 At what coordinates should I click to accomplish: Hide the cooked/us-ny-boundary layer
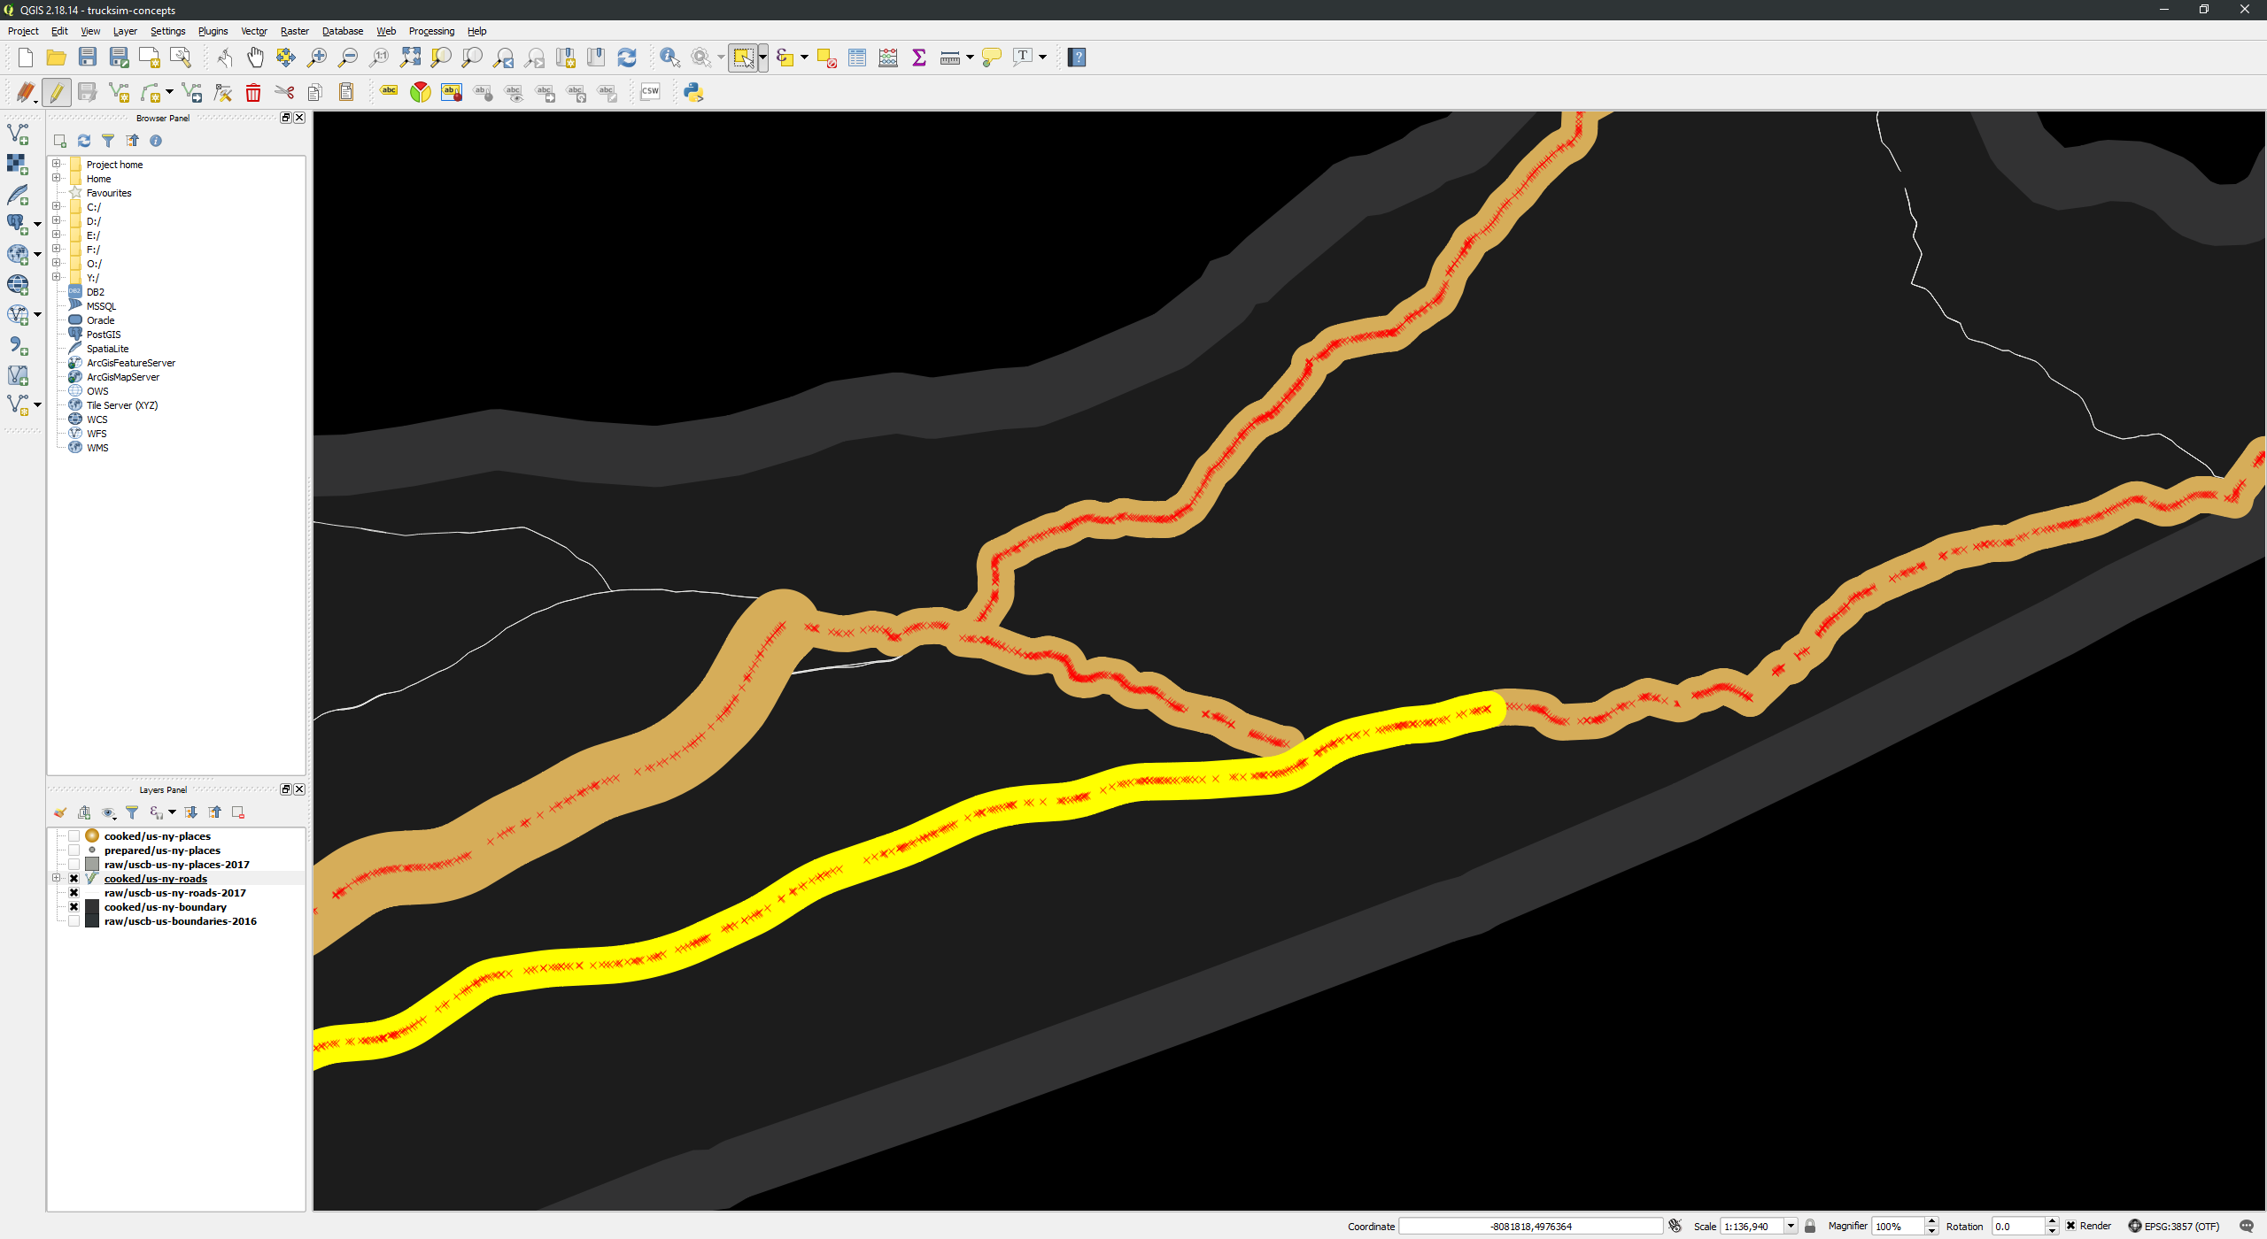point(74,907)
